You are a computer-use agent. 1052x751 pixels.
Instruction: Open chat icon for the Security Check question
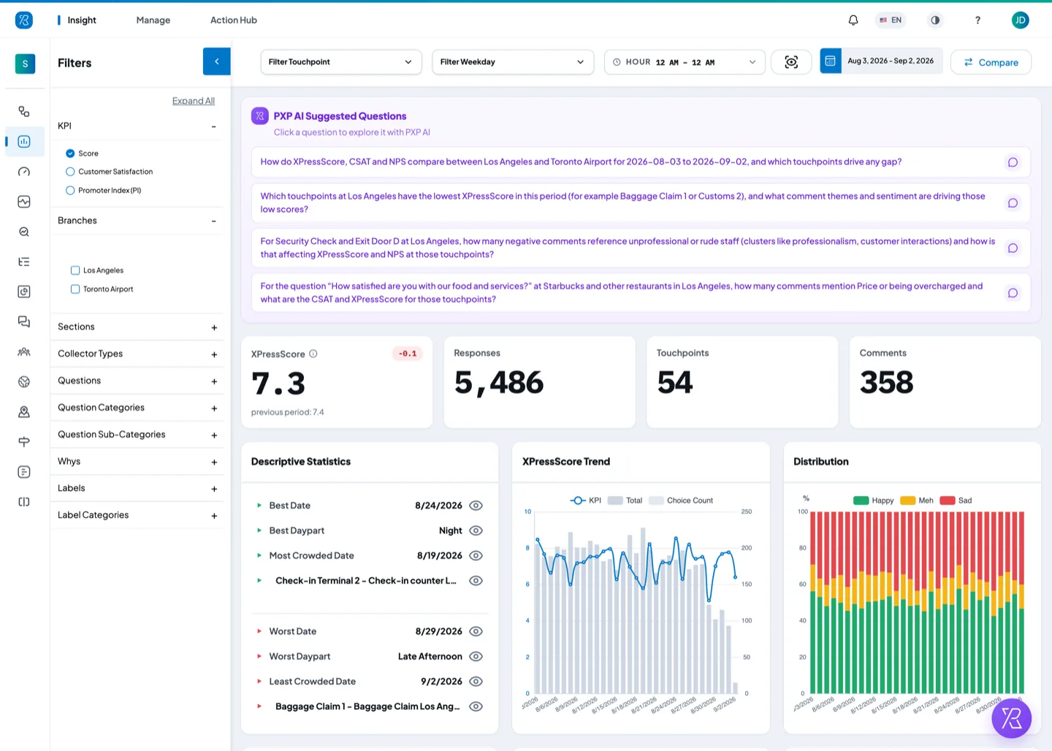(x=1013, y=248)
